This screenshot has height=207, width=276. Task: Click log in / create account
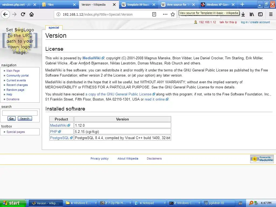click(x=255, y=22)
